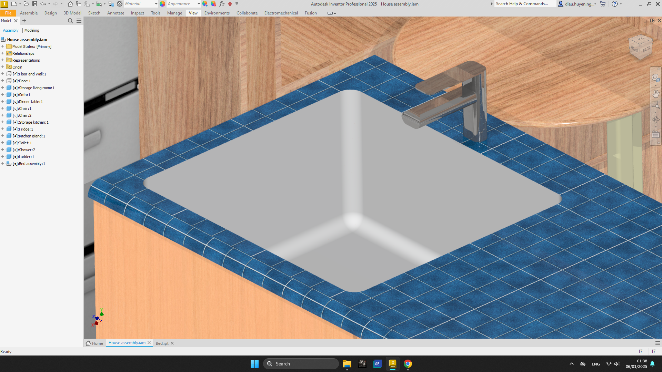Open the Appearance dropdown

(x=199, y=4)
